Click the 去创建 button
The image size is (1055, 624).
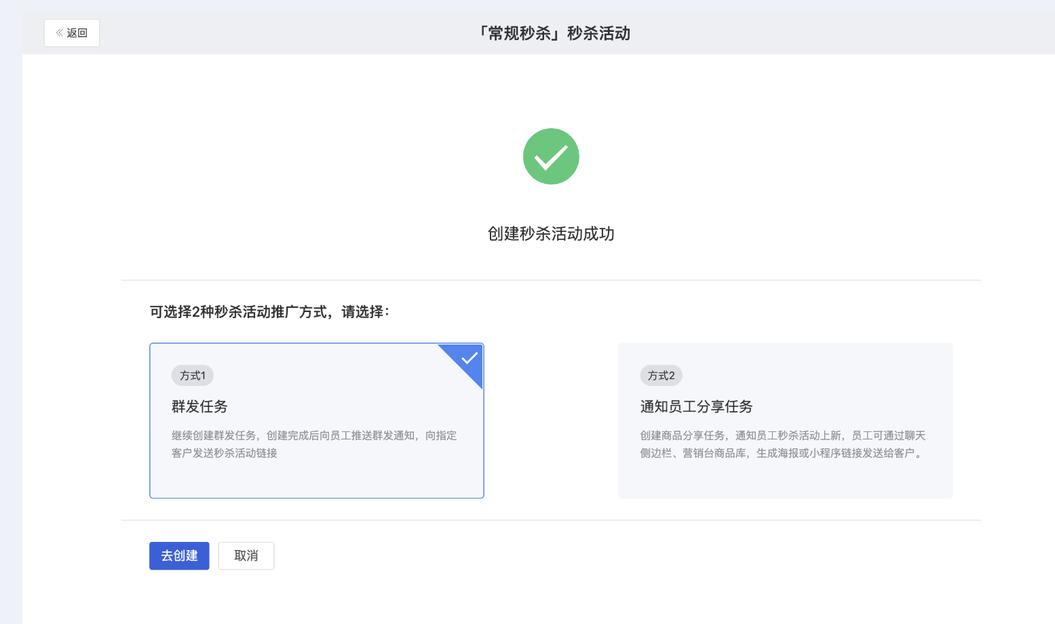[179, 555]
